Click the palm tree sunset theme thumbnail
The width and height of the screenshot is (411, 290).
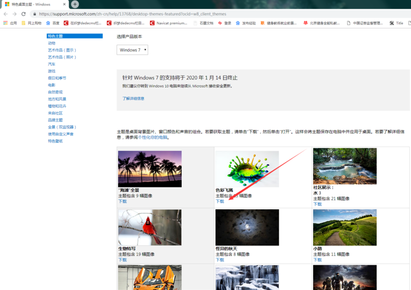click(150, 169)
